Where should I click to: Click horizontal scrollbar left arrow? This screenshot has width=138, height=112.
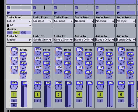click(x=8, y=111)
